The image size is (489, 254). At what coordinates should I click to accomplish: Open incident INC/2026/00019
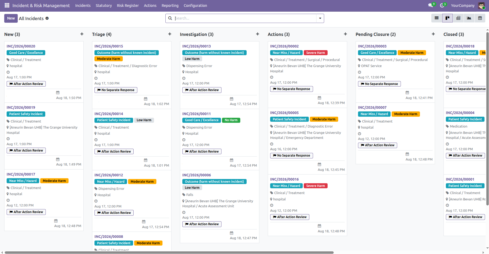[21, 107]
